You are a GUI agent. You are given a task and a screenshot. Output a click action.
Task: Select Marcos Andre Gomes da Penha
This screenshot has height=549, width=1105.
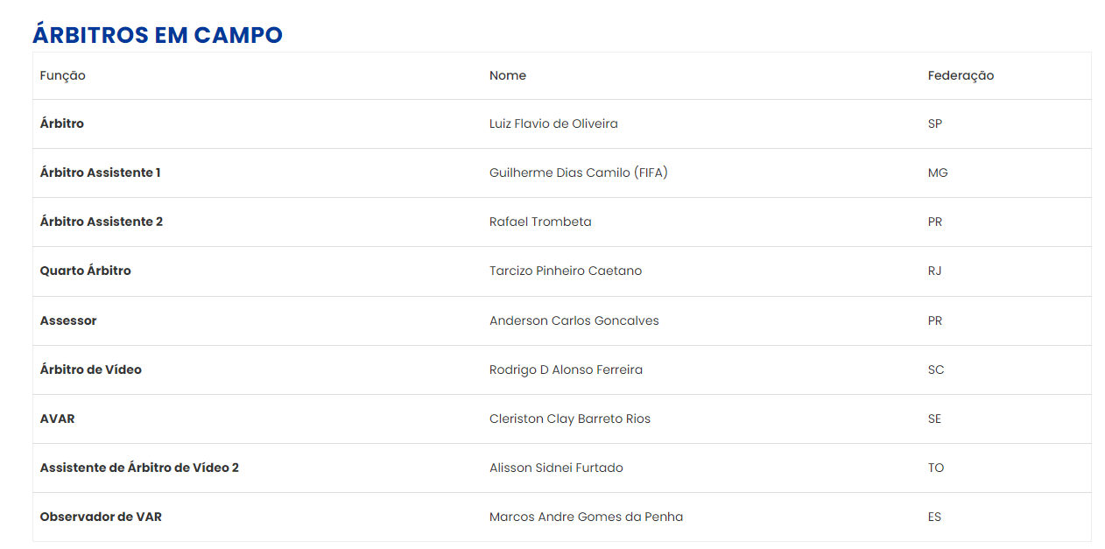(x=586, y=517)
